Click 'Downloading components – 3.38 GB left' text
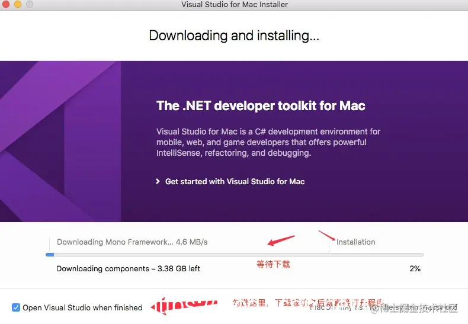Screen dimensions: 468x324 (x=129, y=268)
